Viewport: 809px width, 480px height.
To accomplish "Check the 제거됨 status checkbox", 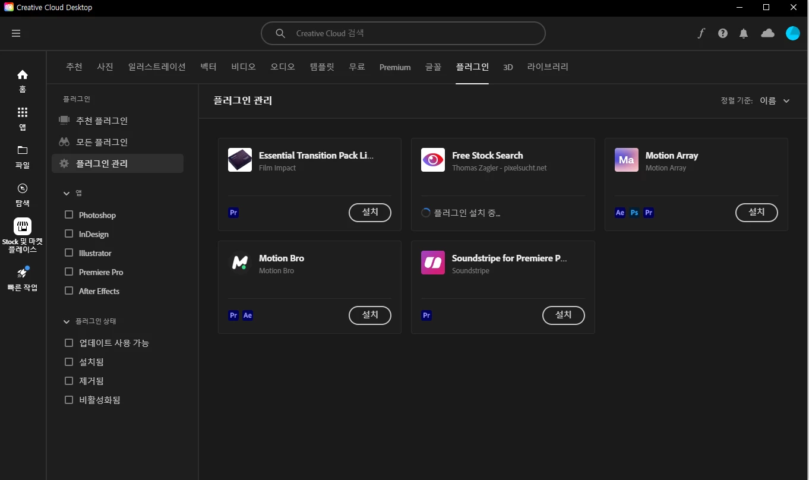I will pyautogui.click(x=69, y=381).
